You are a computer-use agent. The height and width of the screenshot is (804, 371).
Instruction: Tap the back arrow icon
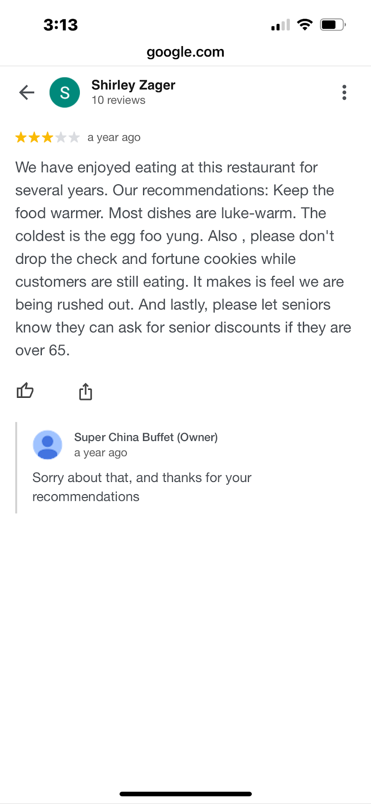pyautogui.click(x=27, y=93)
